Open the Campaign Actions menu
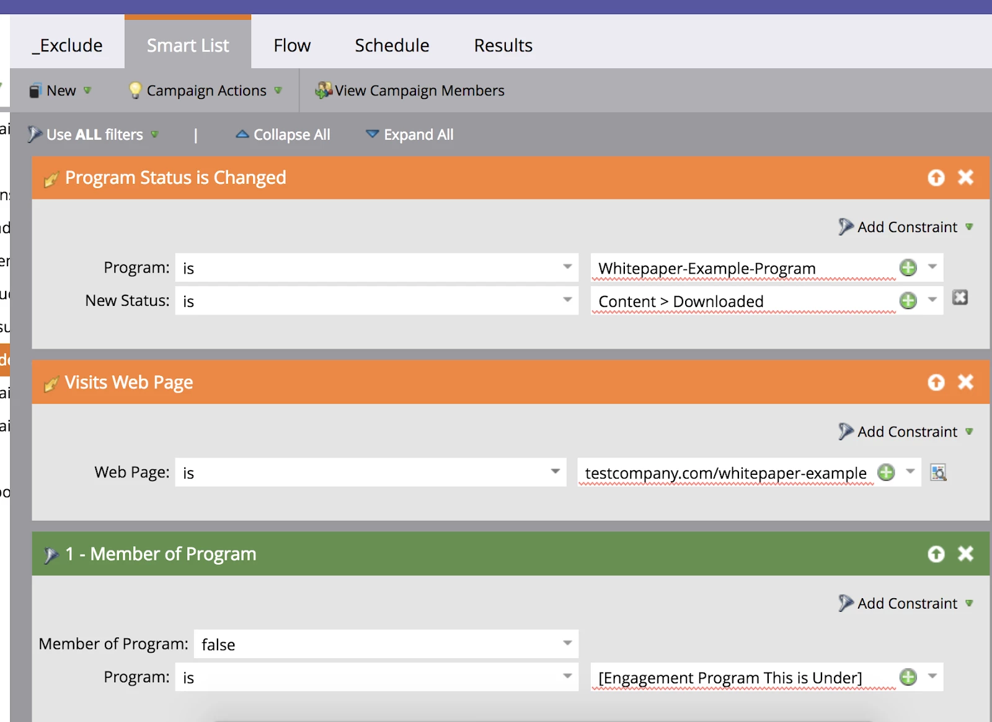This screenshot has width=992, height=722. (x=205, y=90)
